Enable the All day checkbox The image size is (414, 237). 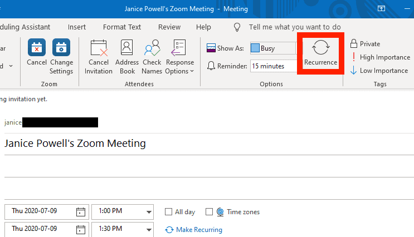click(x=168, y=212)
